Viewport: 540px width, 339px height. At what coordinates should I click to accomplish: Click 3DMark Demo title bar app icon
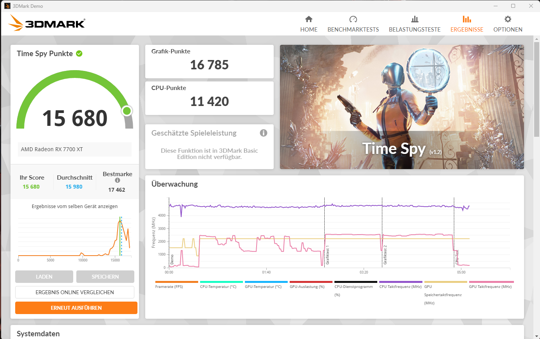point(7,6)
